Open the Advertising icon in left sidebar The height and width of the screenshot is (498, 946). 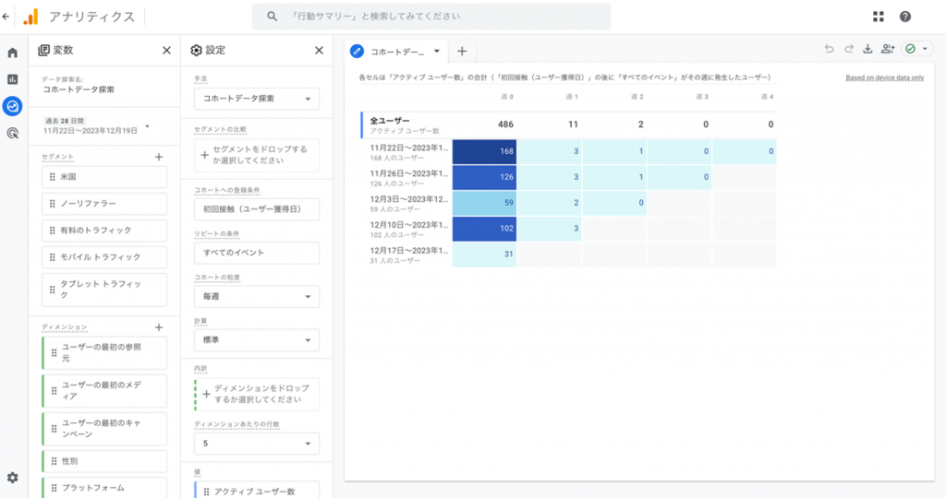[12, 133]
